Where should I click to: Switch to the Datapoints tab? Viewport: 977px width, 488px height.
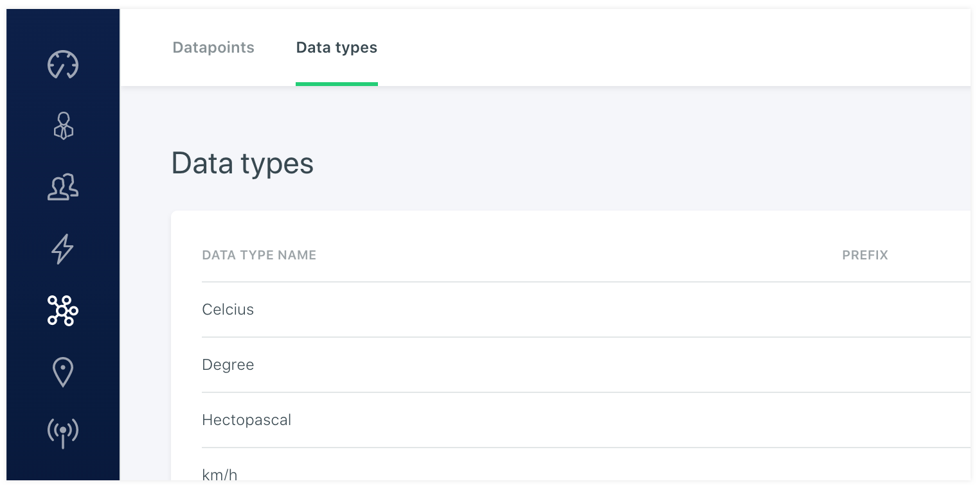tap(213, 48)
